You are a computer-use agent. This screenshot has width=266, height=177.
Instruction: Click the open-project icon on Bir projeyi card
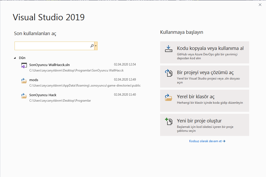click(169, 73)
